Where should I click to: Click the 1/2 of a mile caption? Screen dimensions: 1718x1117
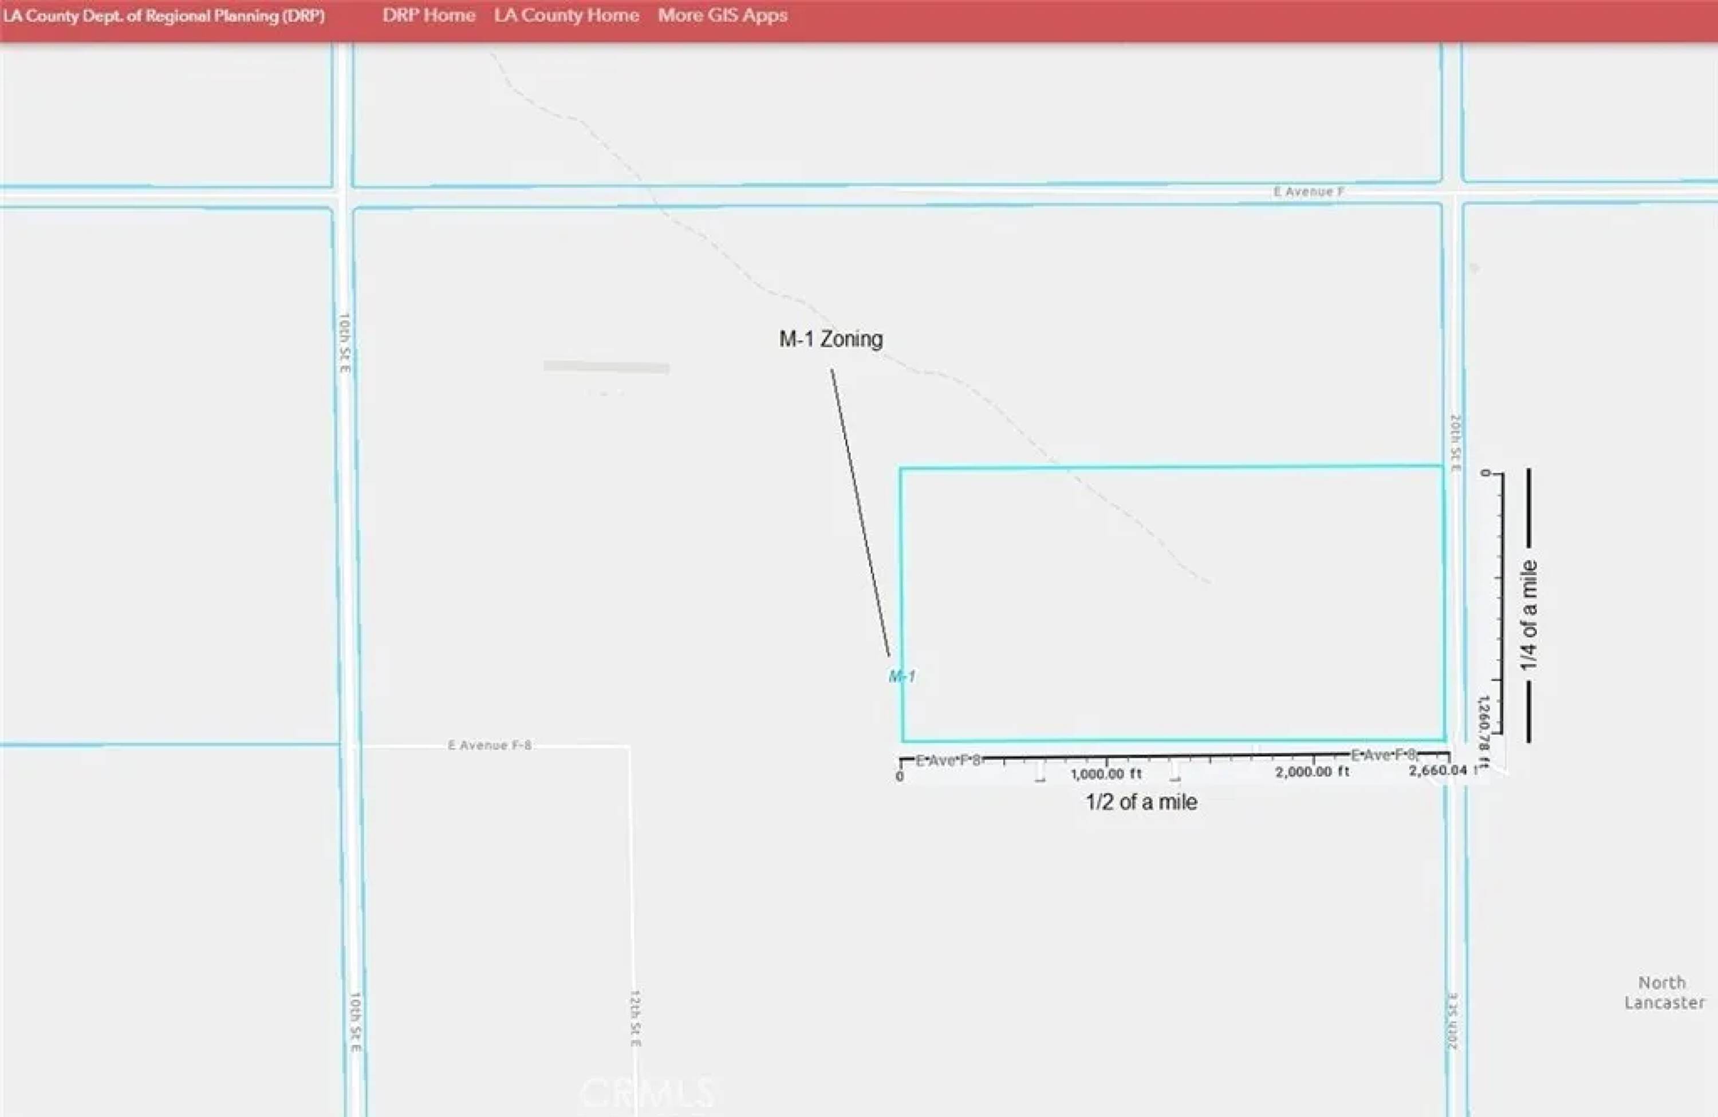coord(1141,802)
